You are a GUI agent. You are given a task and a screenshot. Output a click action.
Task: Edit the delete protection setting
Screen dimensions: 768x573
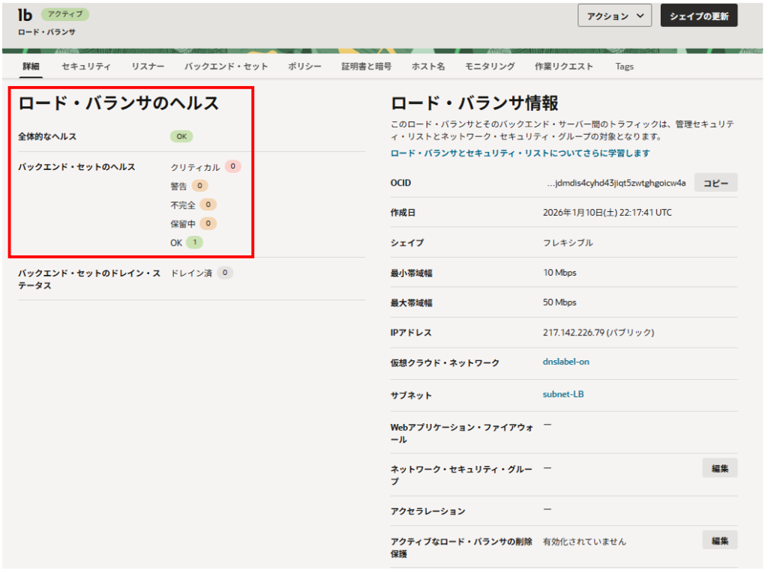[x=719, y=540]
